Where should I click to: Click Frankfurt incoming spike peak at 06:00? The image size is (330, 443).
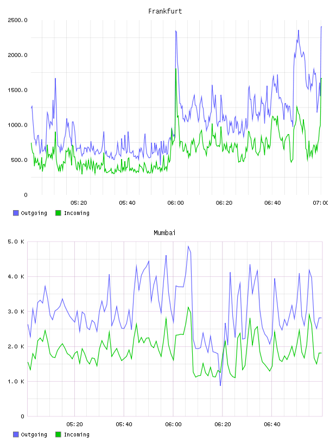click(x=176, y=68)
